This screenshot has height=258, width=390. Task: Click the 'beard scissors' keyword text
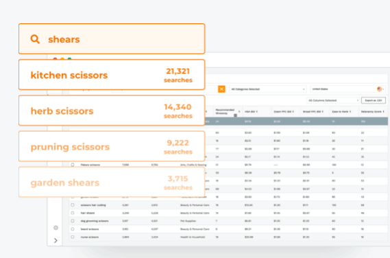pos(90,229)
